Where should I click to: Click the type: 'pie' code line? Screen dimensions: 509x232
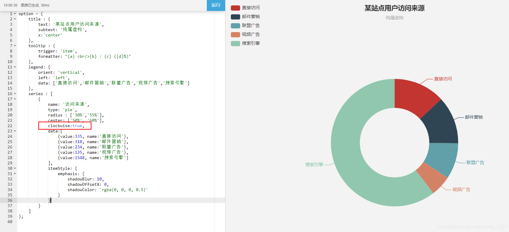click(x=63, y=110)
